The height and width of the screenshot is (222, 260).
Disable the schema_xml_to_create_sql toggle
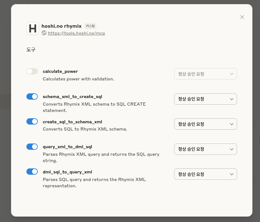tap(32, 96)
